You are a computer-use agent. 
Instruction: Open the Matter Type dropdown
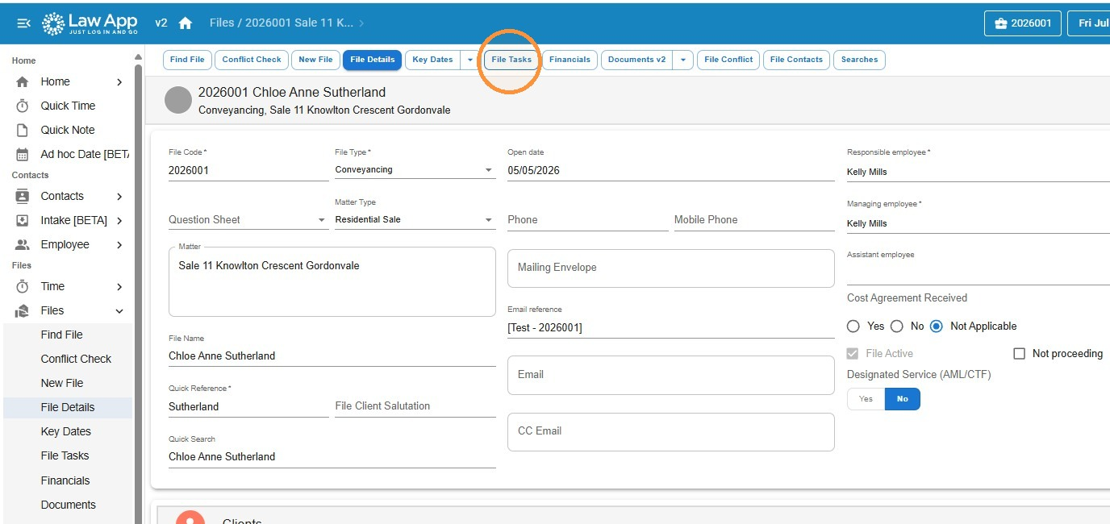(x=415, y=219)
